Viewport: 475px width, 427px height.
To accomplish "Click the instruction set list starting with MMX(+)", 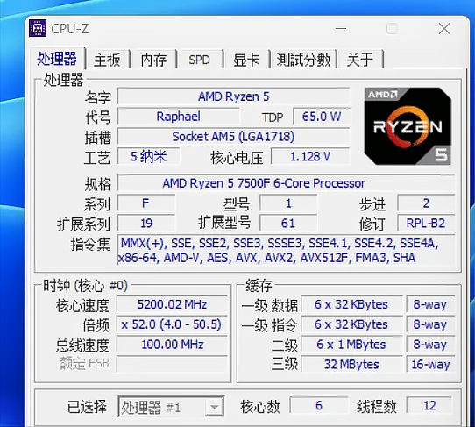I will [x=286, y=250].
